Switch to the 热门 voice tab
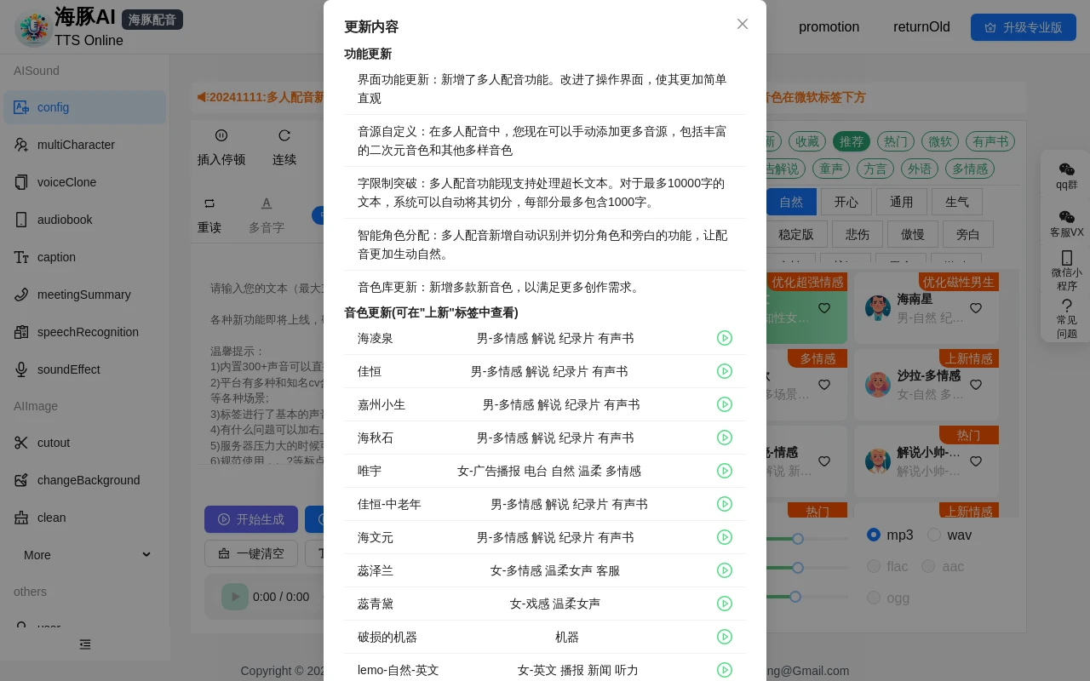Screen dimensions: 1090x681 [895, 141]
